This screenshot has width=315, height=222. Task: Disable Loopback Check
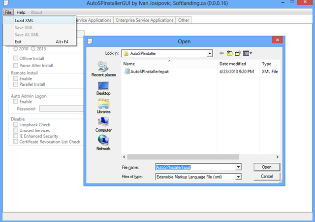pyautogui.click(x=16, y=124)
